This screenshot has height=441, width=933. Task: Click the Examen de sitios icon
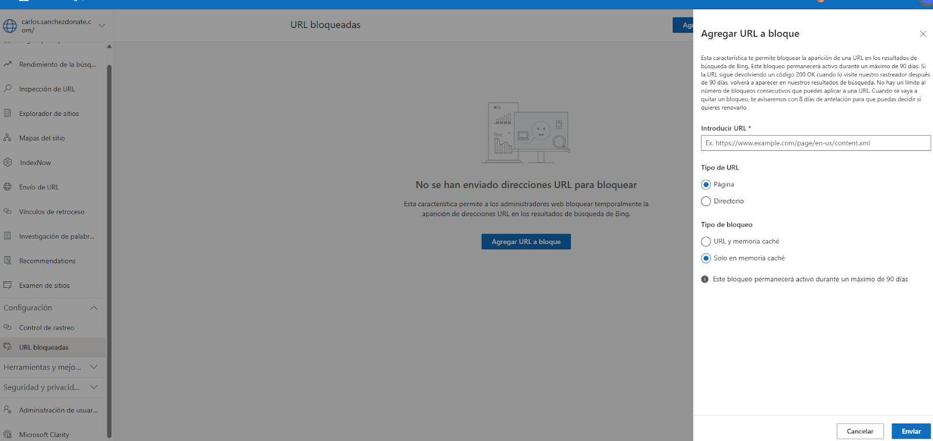pos(8,285)
